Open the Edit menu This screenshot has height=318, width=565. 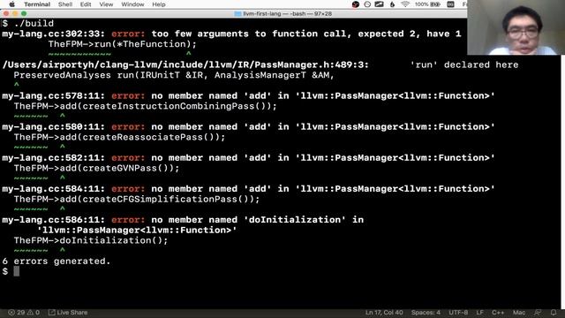(x=86, y=4)
